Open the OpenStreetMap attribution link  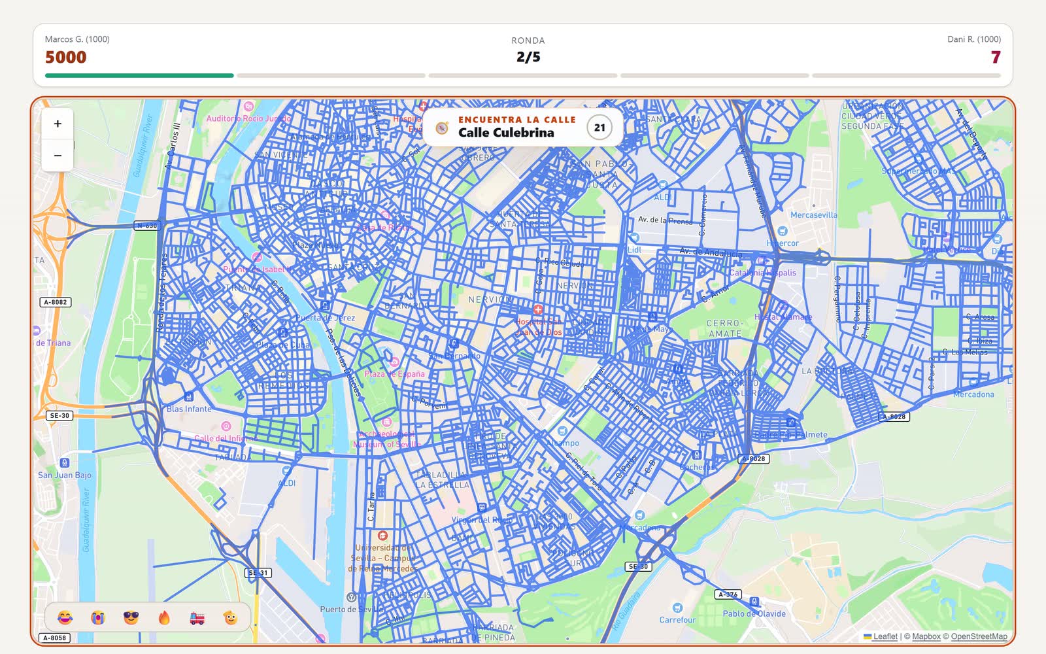click(979, 636)
